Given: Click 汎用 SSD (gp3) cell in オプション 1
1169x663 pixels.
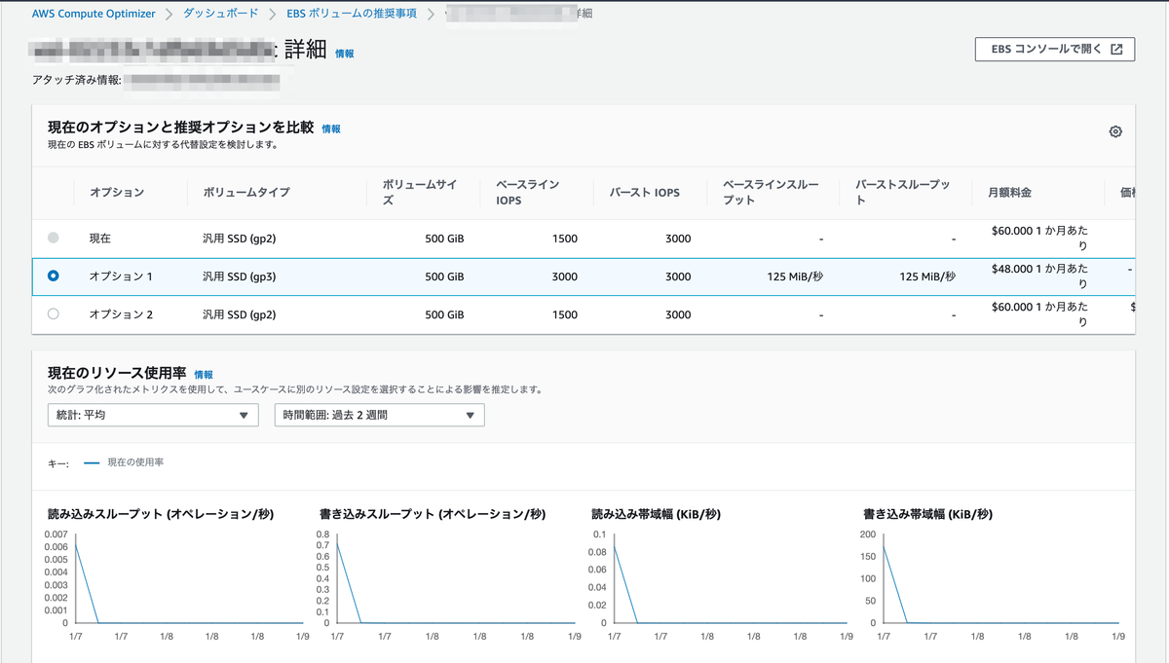Looking at the screenshot, I should 240,276.
